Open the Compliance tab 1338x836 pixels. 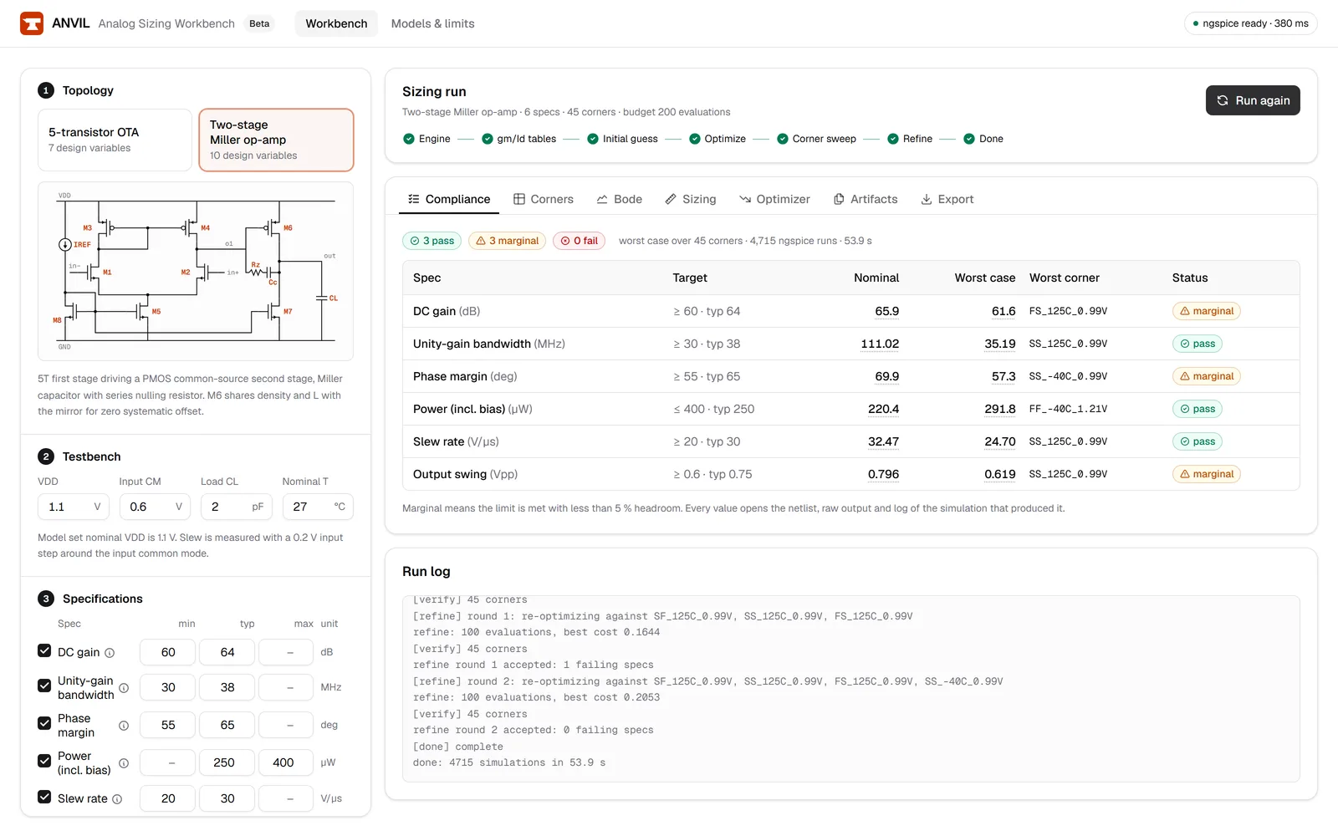tap(449, 199)
